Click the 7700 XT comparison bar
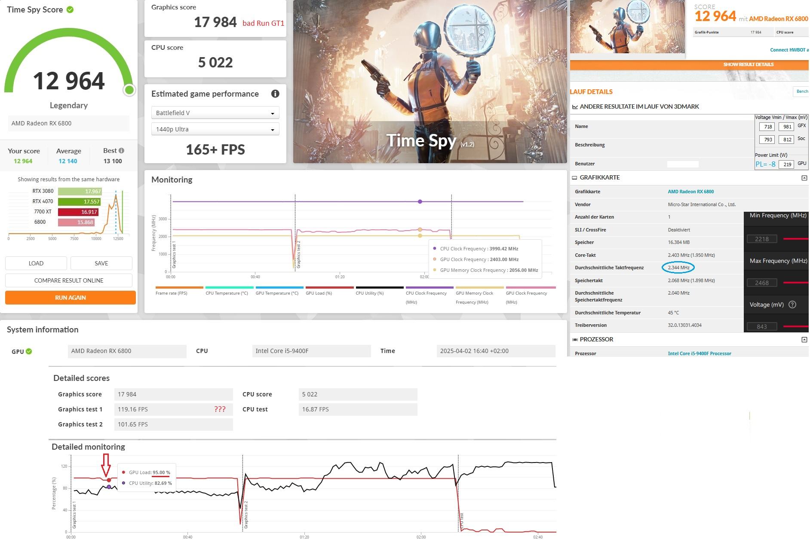 78,212
